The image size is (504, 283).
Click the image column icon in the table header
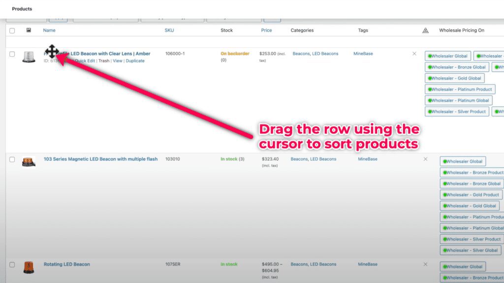28,30
